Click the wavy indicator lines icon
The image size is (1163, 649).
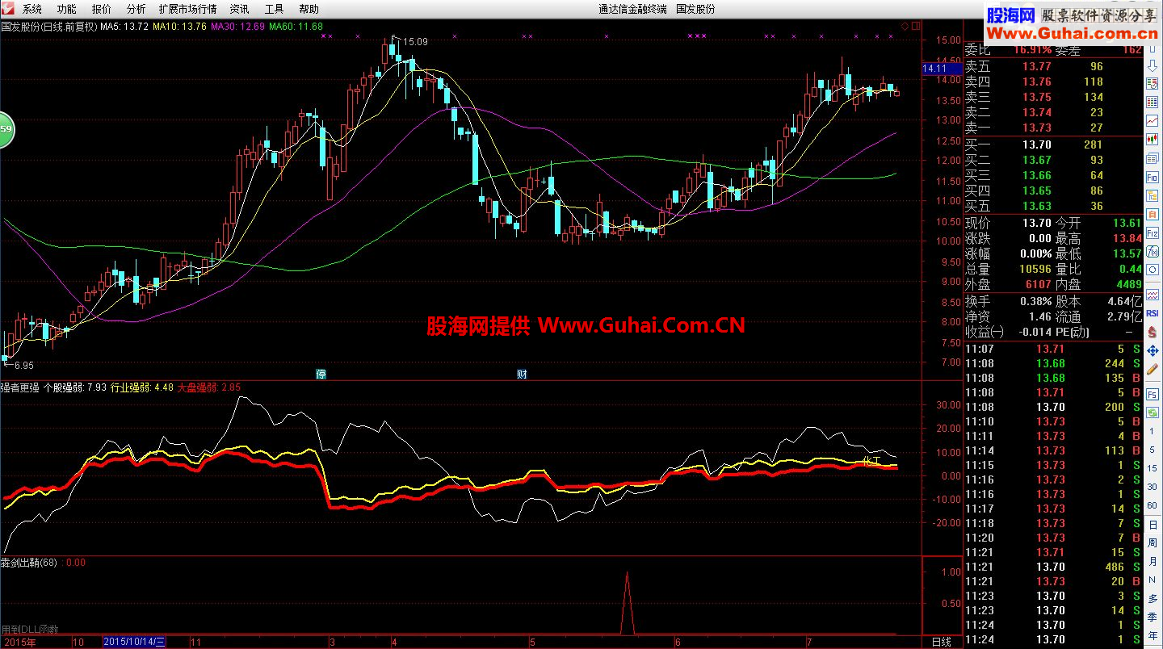coord(1153,294)
